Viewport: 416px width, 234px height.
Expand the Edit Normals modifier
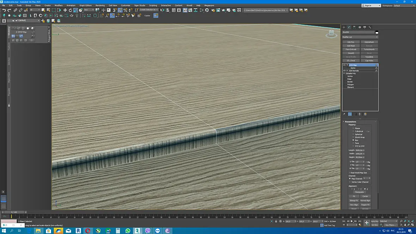click(347, 70)
